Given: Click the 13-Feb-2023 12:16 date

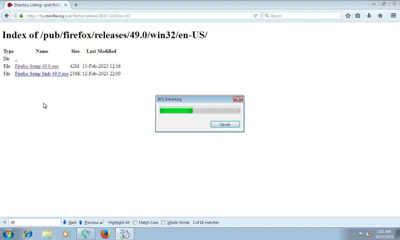Looking at the screenshot, I should pyautogui.click(x=101, y=66).
